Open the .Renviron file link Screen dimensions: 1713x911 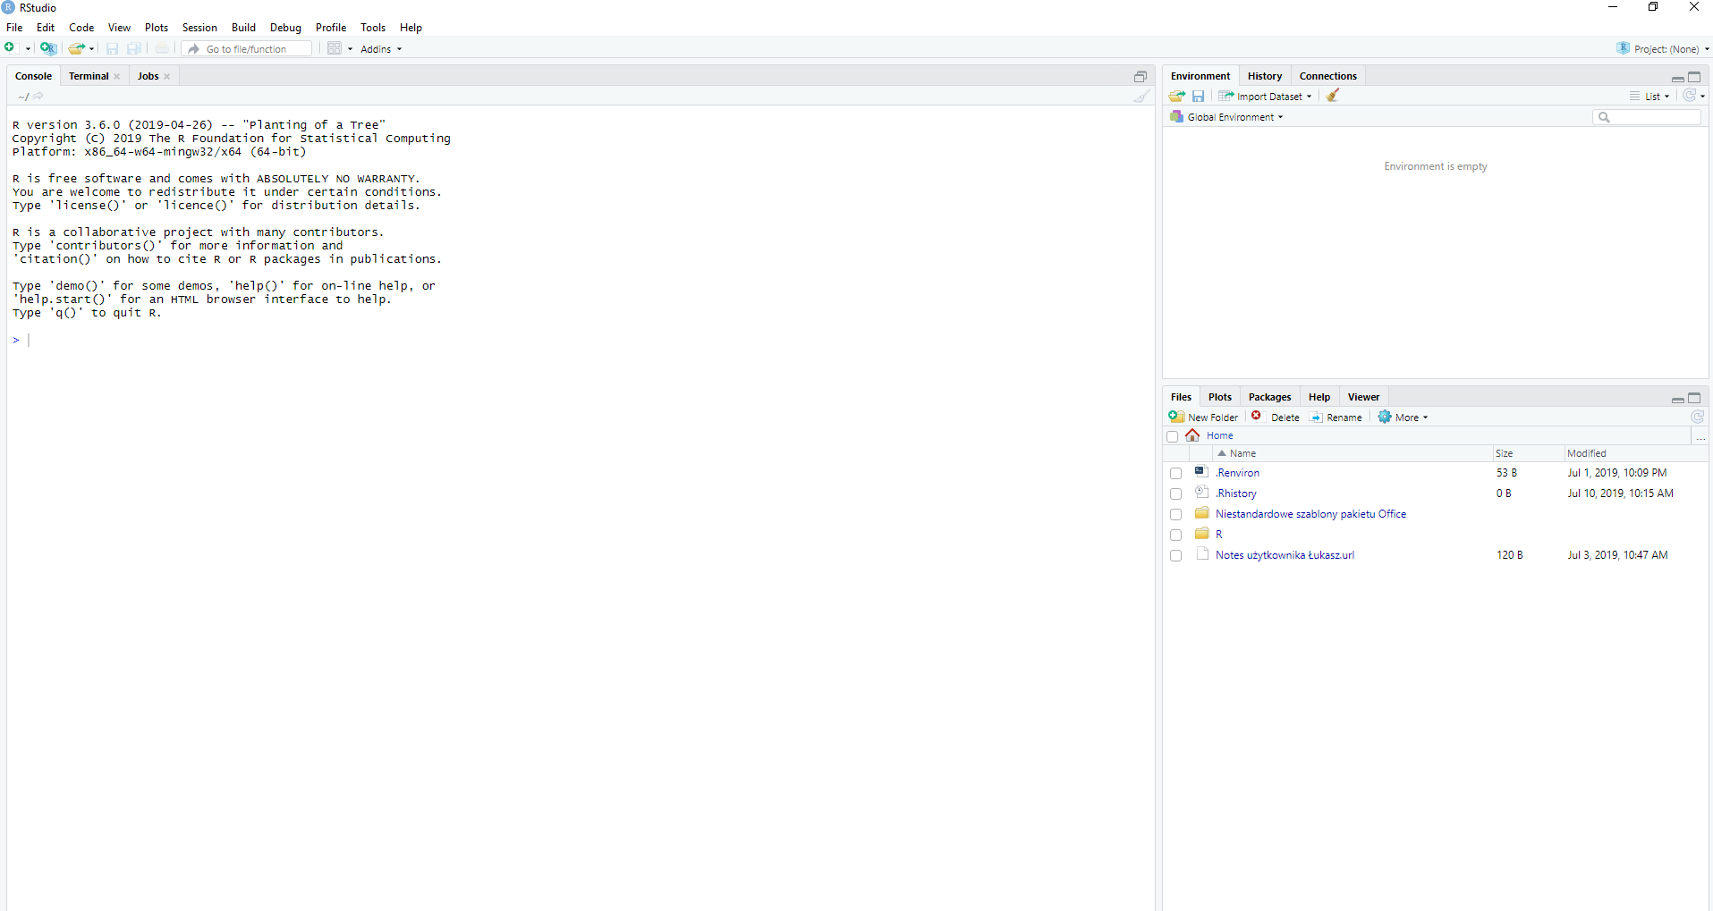(x=1237, y=473)
